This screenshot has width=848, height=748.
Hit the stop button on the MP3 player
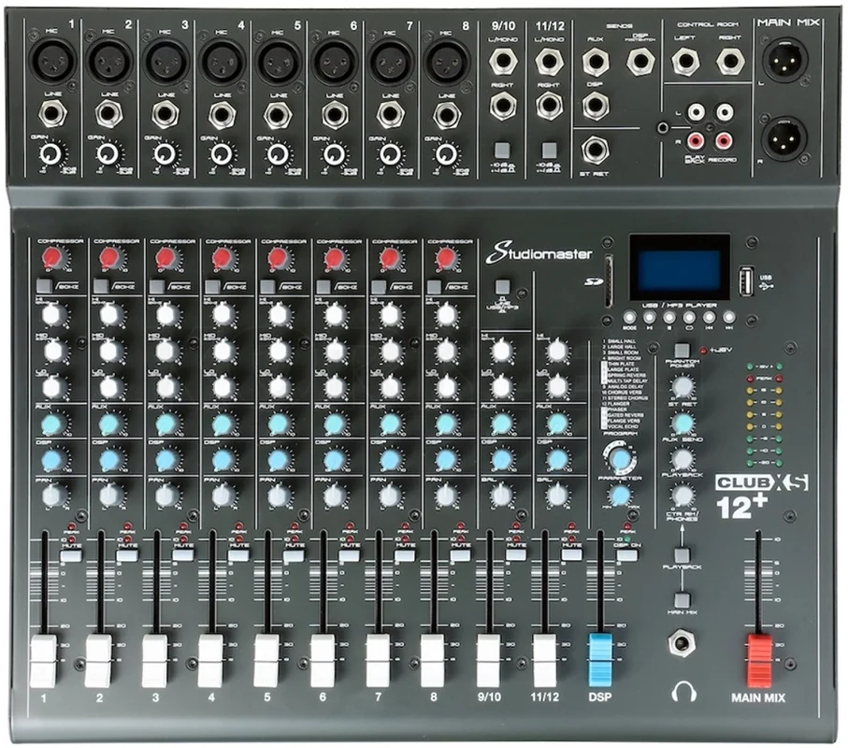[x=669, y=318]
